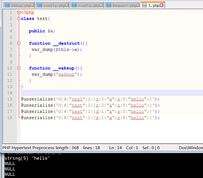The height and width of the screenshot is (178, 203).
Task: Click 'Sel : 0 | 0' in status bar
Action: (151, 148)
